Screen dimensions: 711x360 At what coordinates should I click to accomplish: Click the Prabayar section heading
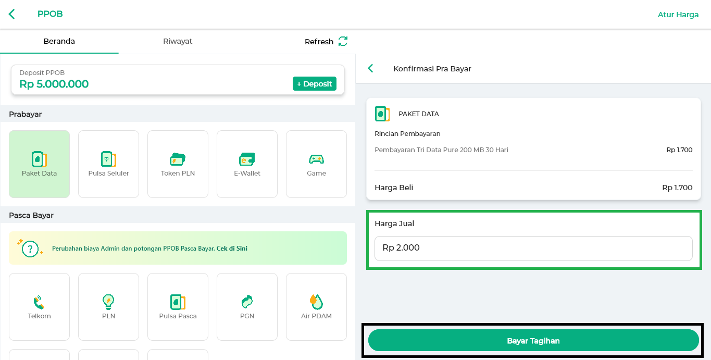tap(25, 114)
